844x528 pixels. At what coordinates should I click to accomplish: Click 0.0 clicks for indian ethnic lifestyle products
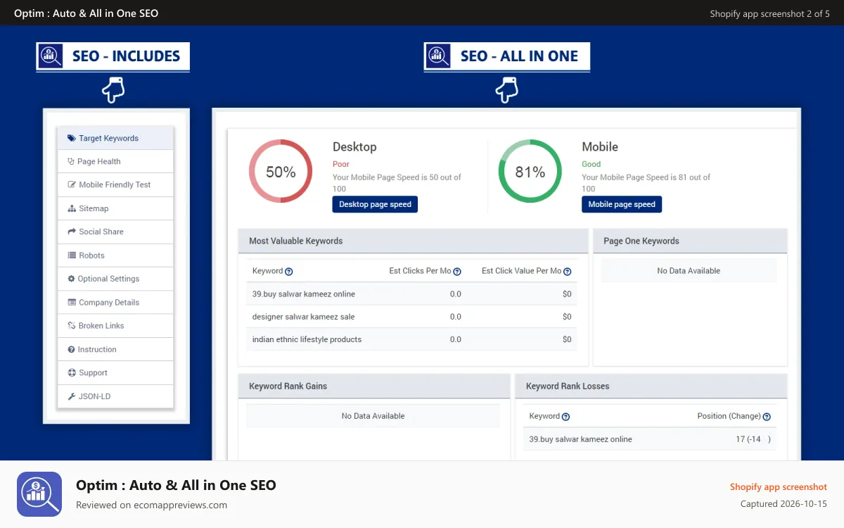(x=456, y=339)
